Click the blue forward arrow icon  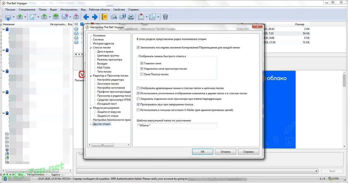[x=95, y=17]
